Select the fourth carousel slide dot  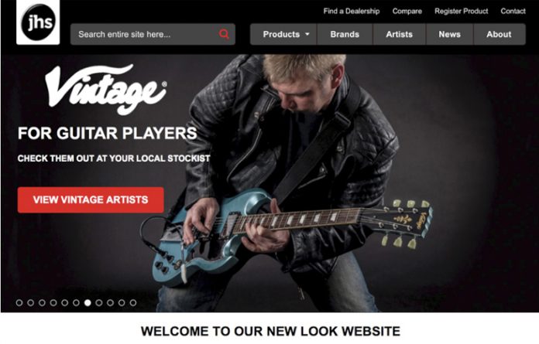click(x=53, y=302)
